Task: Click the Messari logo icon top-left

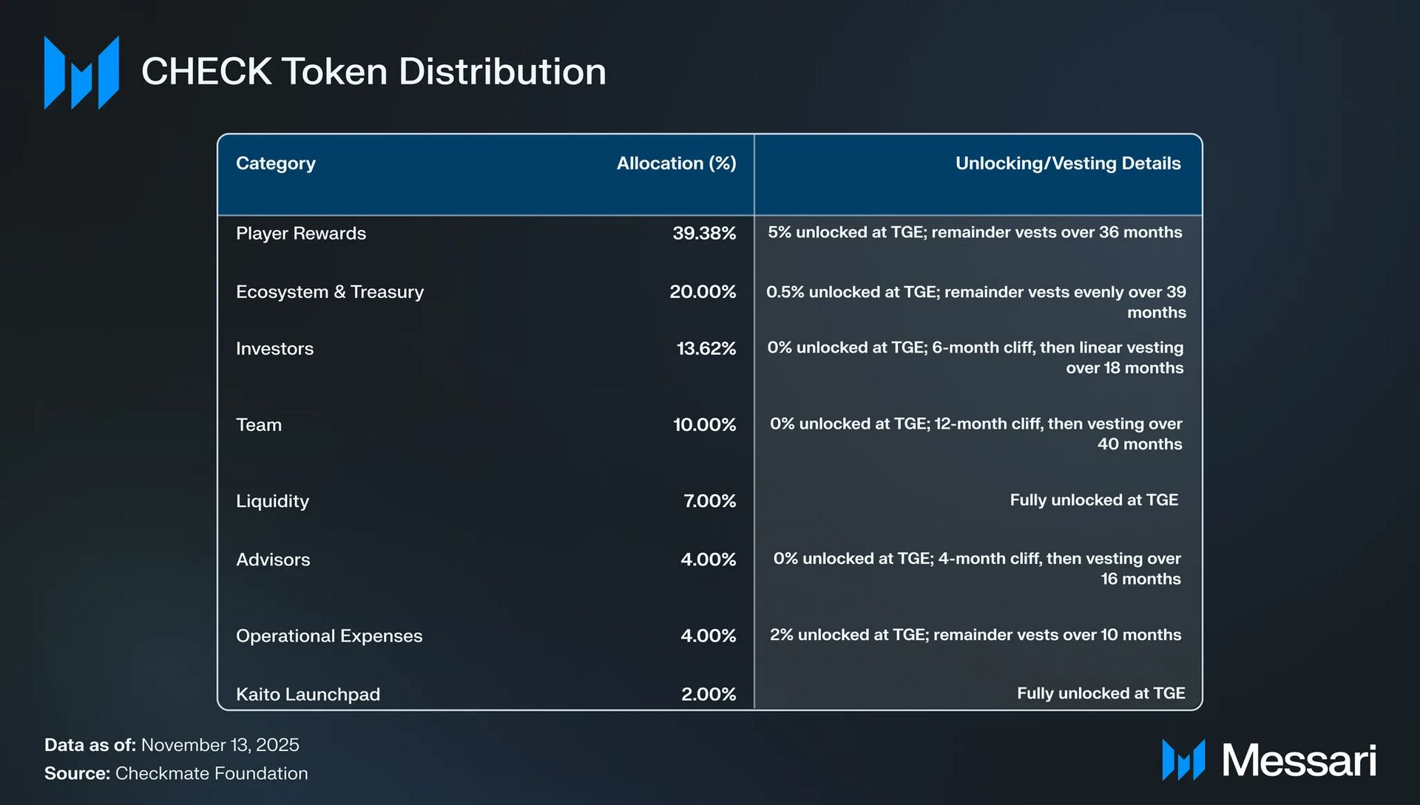Action: click(81, 72)
